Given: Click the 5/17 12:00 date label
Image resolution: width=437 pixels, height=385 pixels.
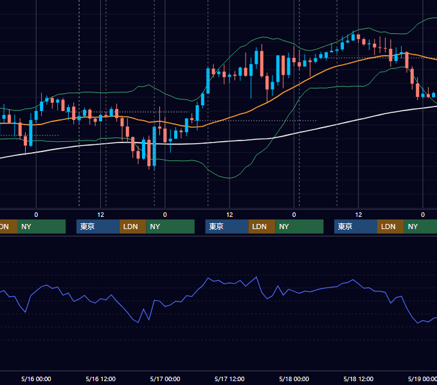Looking at the screenshot, I should point(229,379).
